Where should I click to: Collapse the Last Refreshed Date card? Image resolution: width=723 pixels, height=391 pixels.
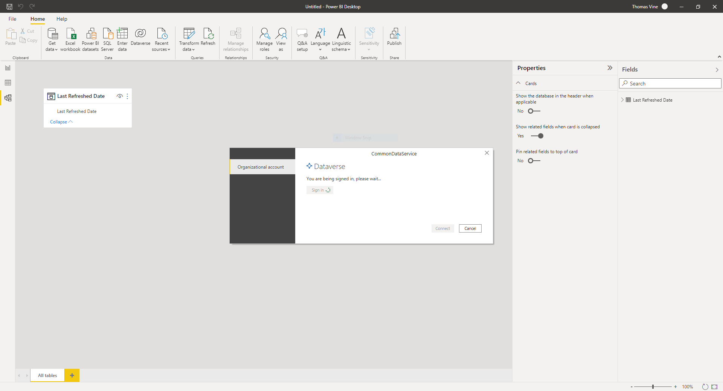pos(61,122)
